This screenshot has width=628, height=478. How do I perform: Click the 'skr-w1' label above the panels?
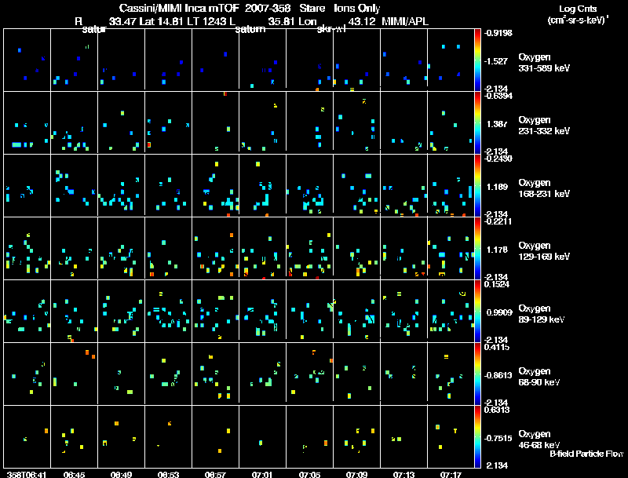(x=331, y=29)
